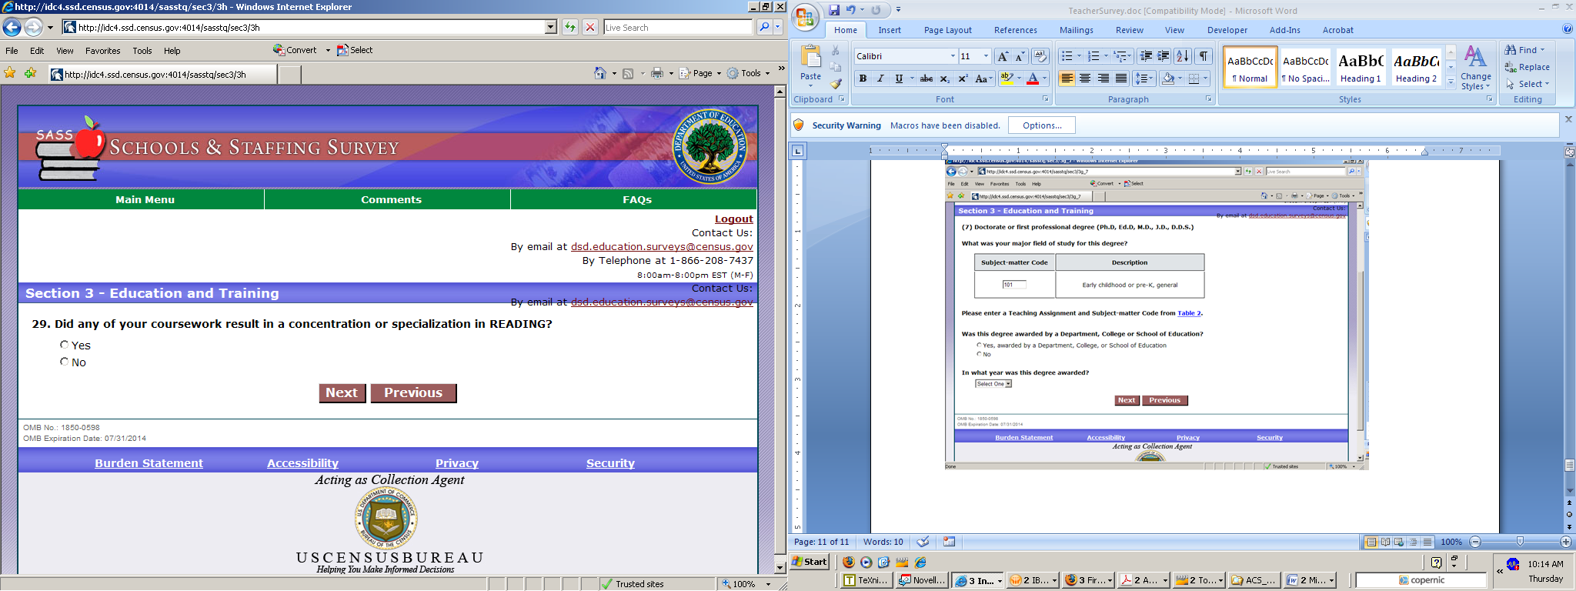Click the Grow Font icon
Viewport: 1576px width, 591px height.
point(1002,56)
